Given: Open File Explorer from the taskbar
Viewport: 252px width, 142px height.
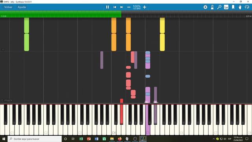Looking at the screenshot, I should point(112,139).
